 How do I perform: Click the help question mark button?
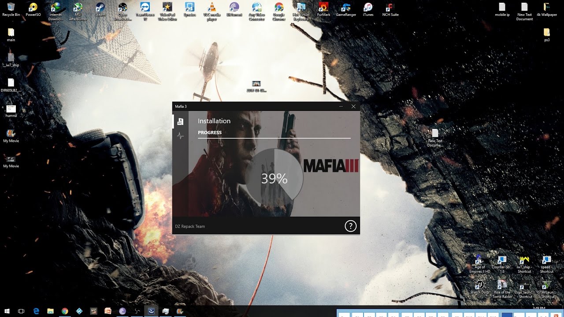[350, 226]
